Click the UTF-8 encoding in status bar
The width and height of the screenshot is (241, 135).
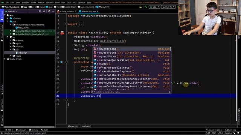click(220, 133)
